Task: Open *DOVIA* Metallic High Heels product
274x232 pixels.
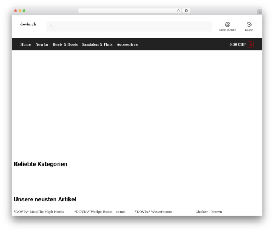Action: pyautogui.click(x=39, y=212)
